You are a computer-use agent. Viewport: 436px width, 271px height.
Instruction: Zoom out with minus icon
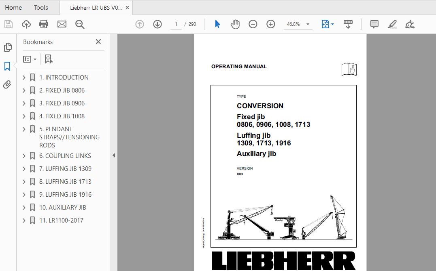pyautogui.click(x=253, y=24)
